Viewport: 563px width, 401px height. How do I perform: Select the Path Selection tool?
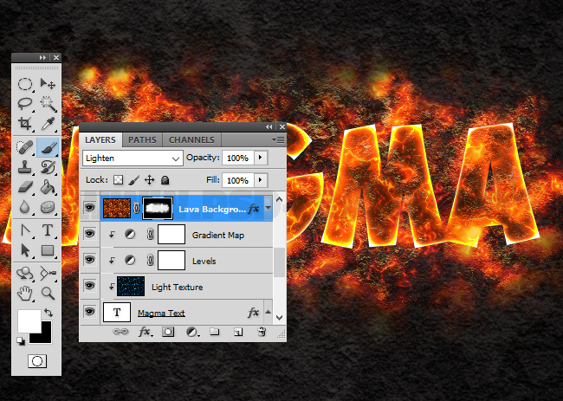(25, 250)
